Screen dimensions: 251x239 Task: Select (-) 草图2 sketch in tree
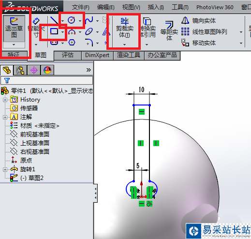(27, 178)
